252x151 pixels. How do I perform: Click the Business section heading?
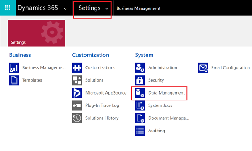(x=20, y=55)
